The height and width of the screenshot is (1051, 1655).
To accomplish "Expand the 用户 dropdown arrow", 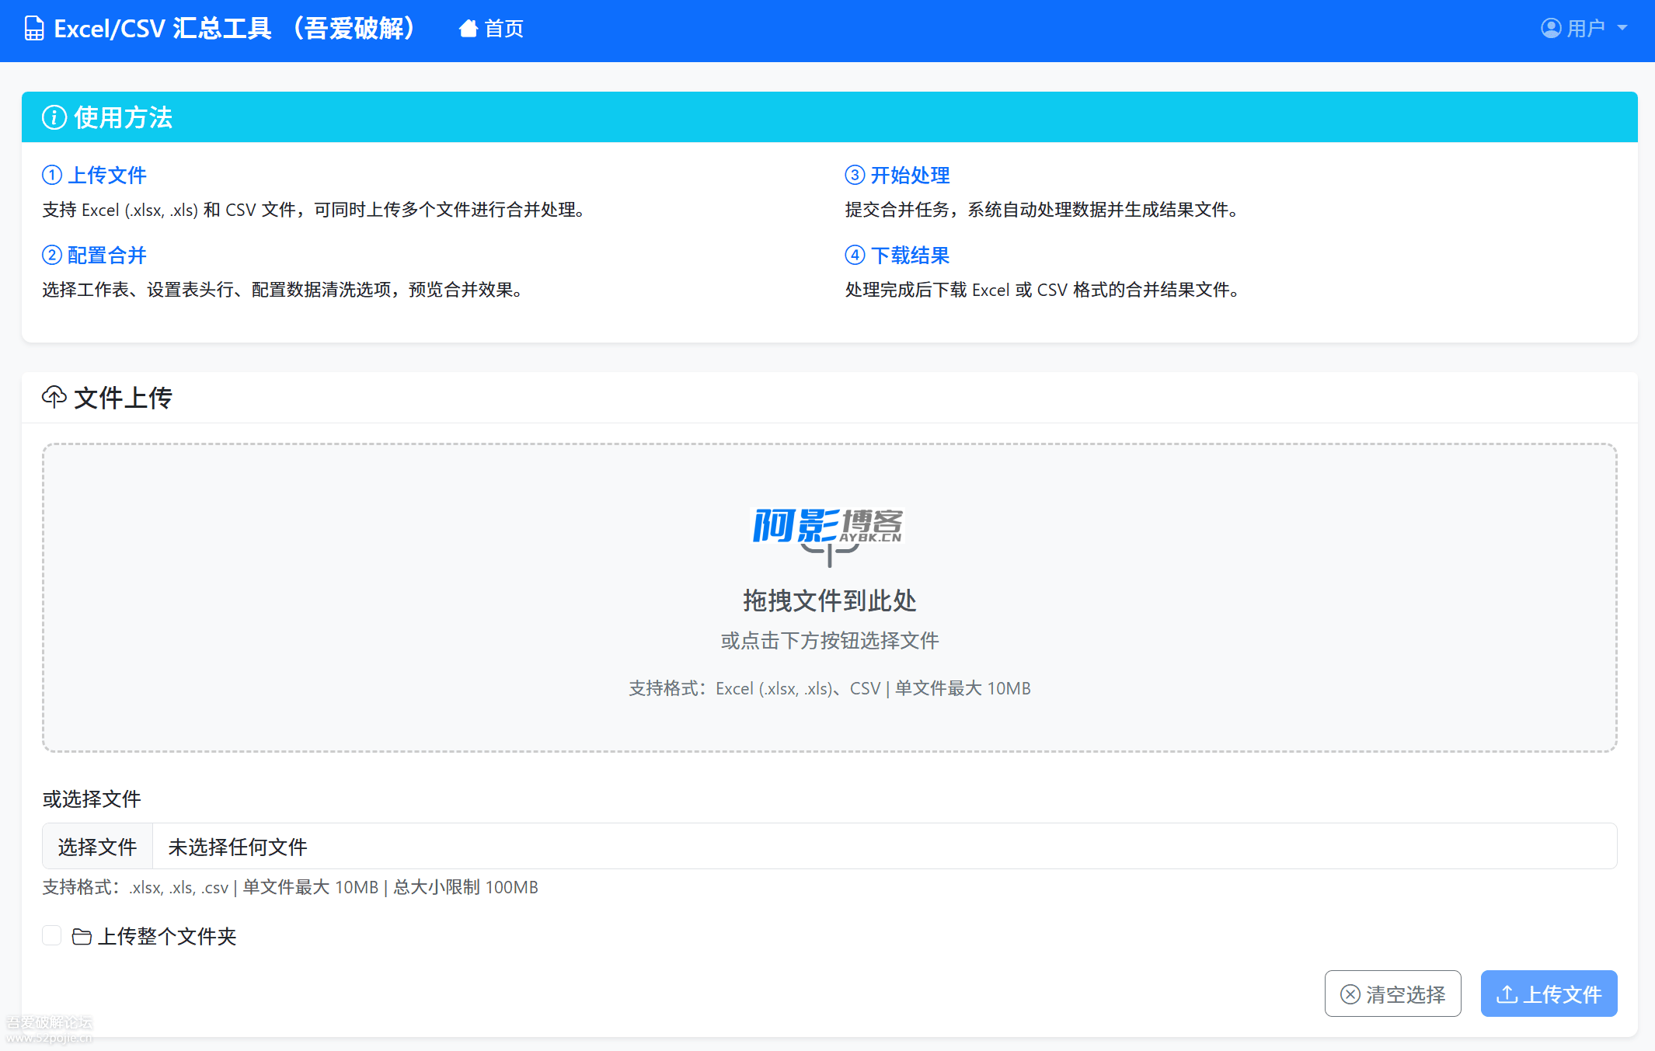I will click(x=1622, y=29).
